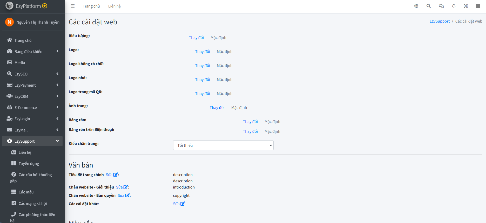486x223 pixels.
Task: Click the search magnifier icon
Action: click(x=429, y=6)
